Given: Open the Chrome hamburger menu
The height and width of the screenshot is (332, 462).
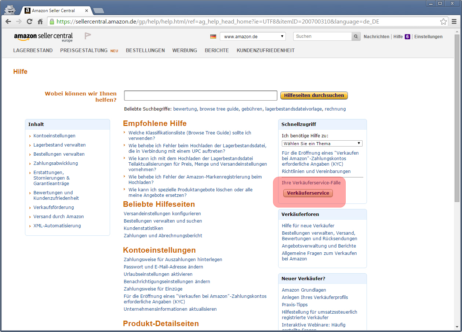Looking at the screenshot, I should [454, 21].
